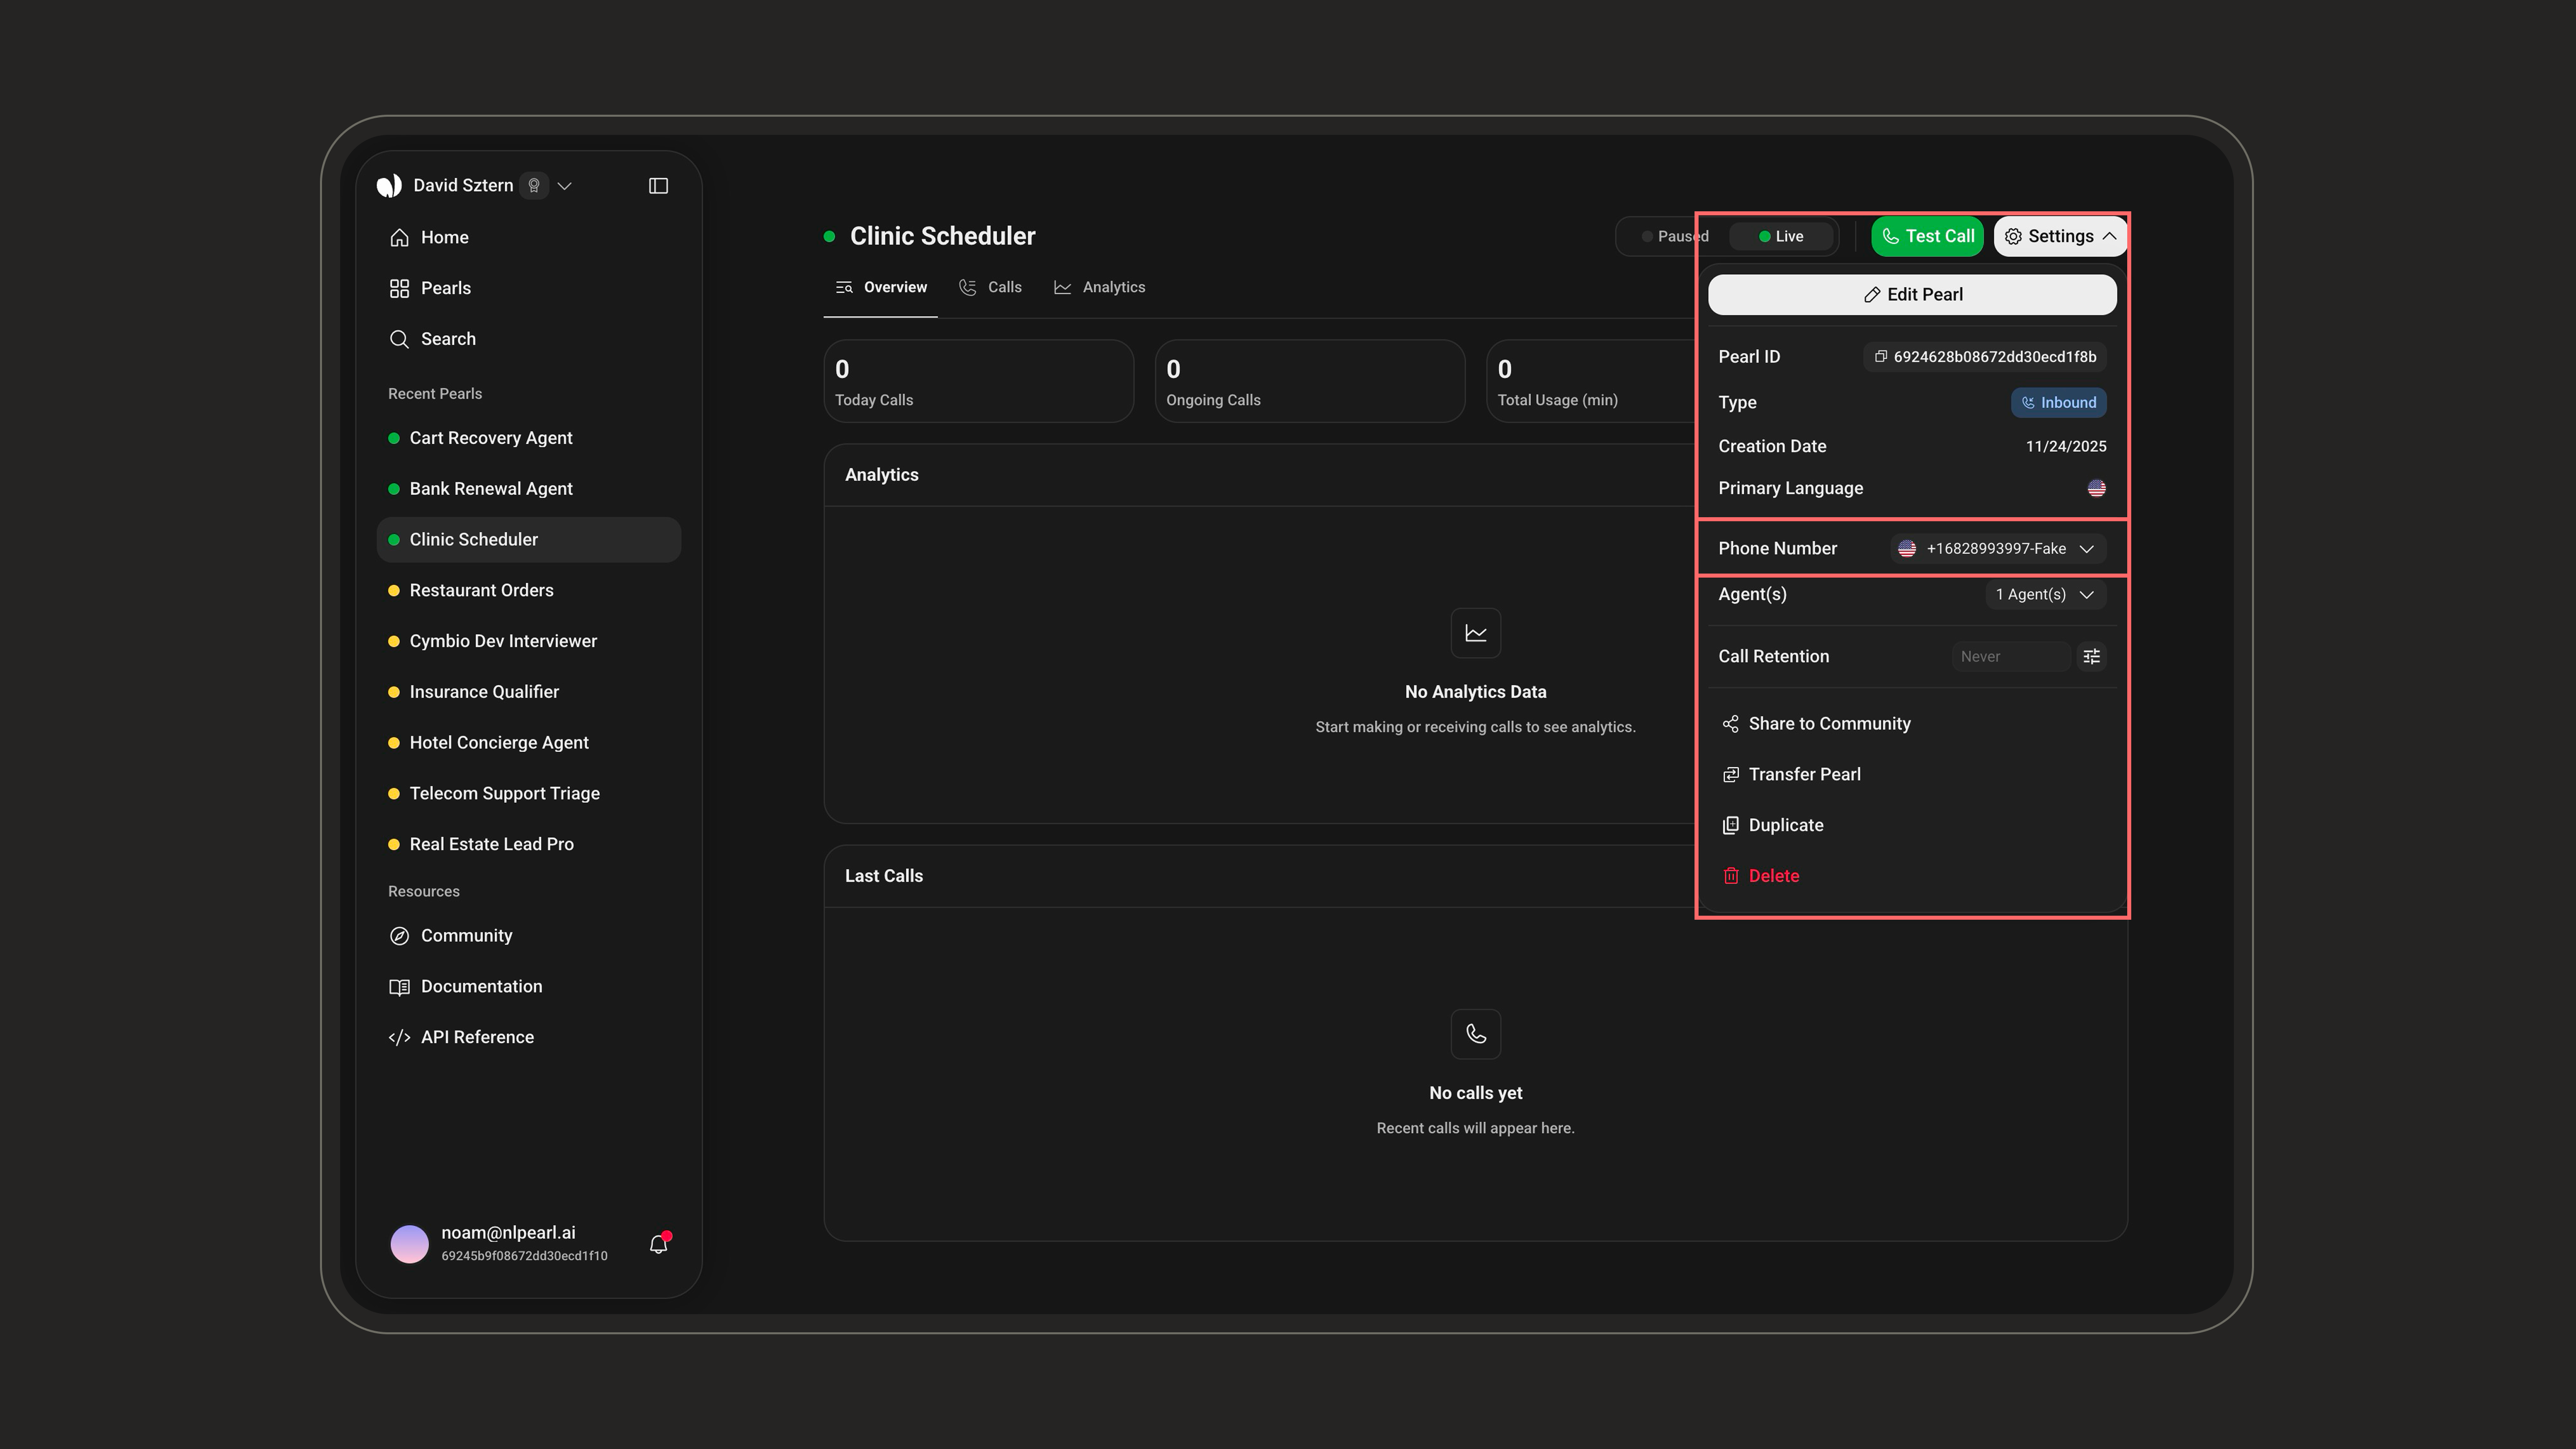Open the 1 Agent(s) dropdown
The image size is (2576, 1449).
tap(2045, 595)
